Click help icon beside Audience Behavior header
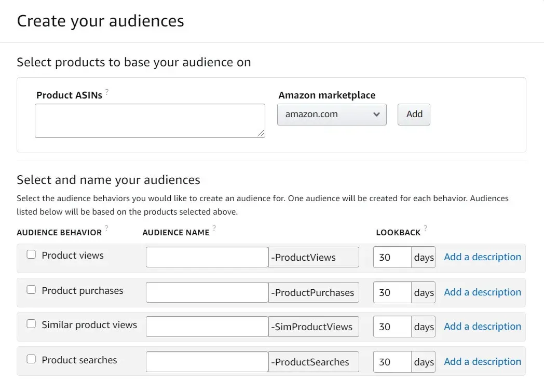 pos(107,229)
